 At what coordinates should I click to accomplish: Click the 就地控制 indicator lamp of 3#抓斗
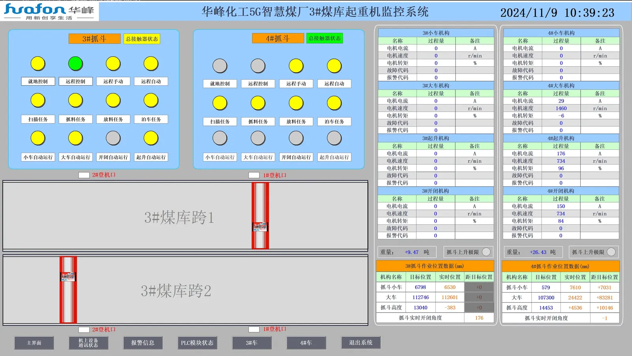(x=38, y=63)
